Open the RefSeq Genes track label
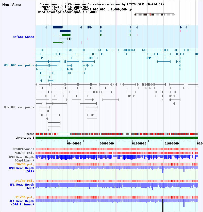 coord(23,37)
